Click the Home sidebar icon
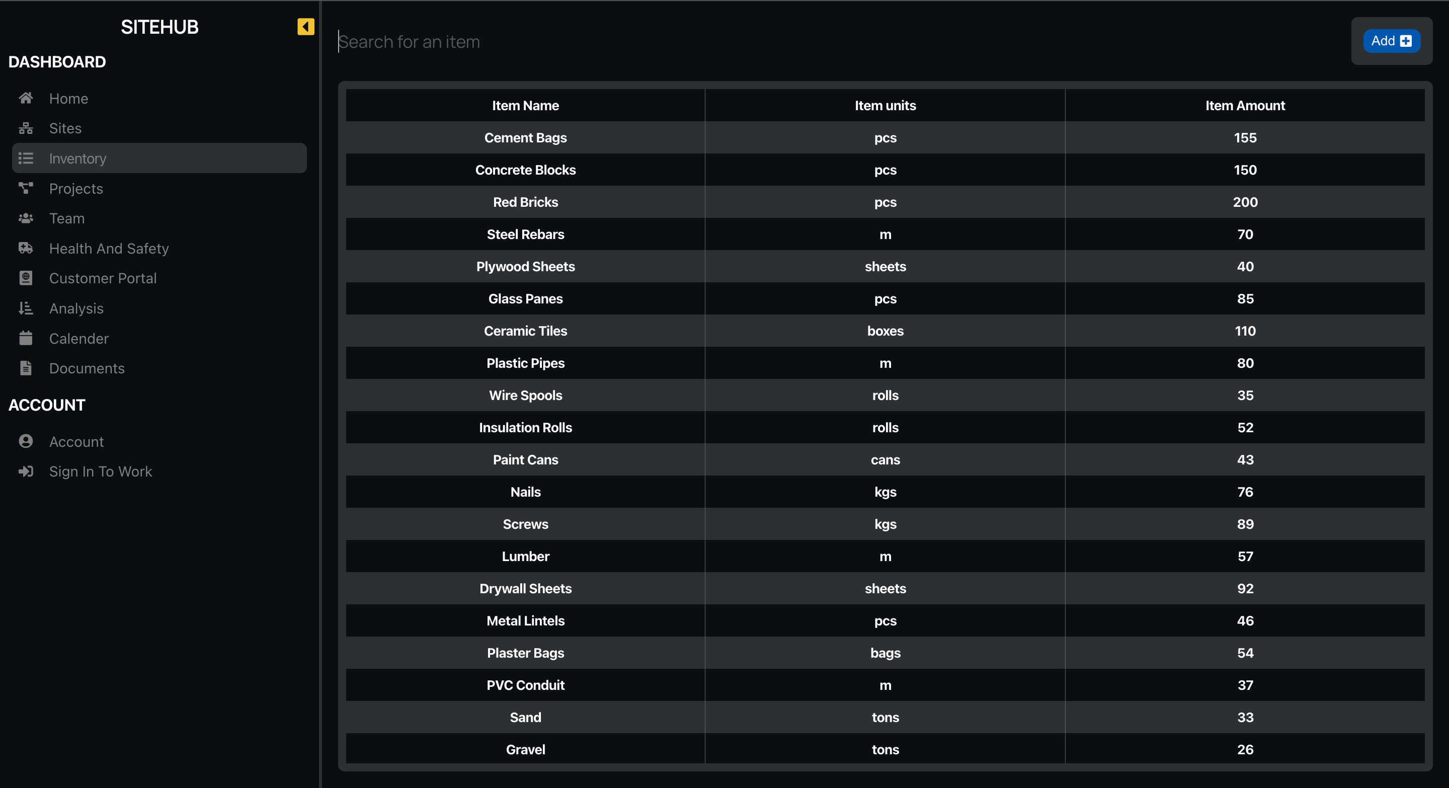 point(26,97)
